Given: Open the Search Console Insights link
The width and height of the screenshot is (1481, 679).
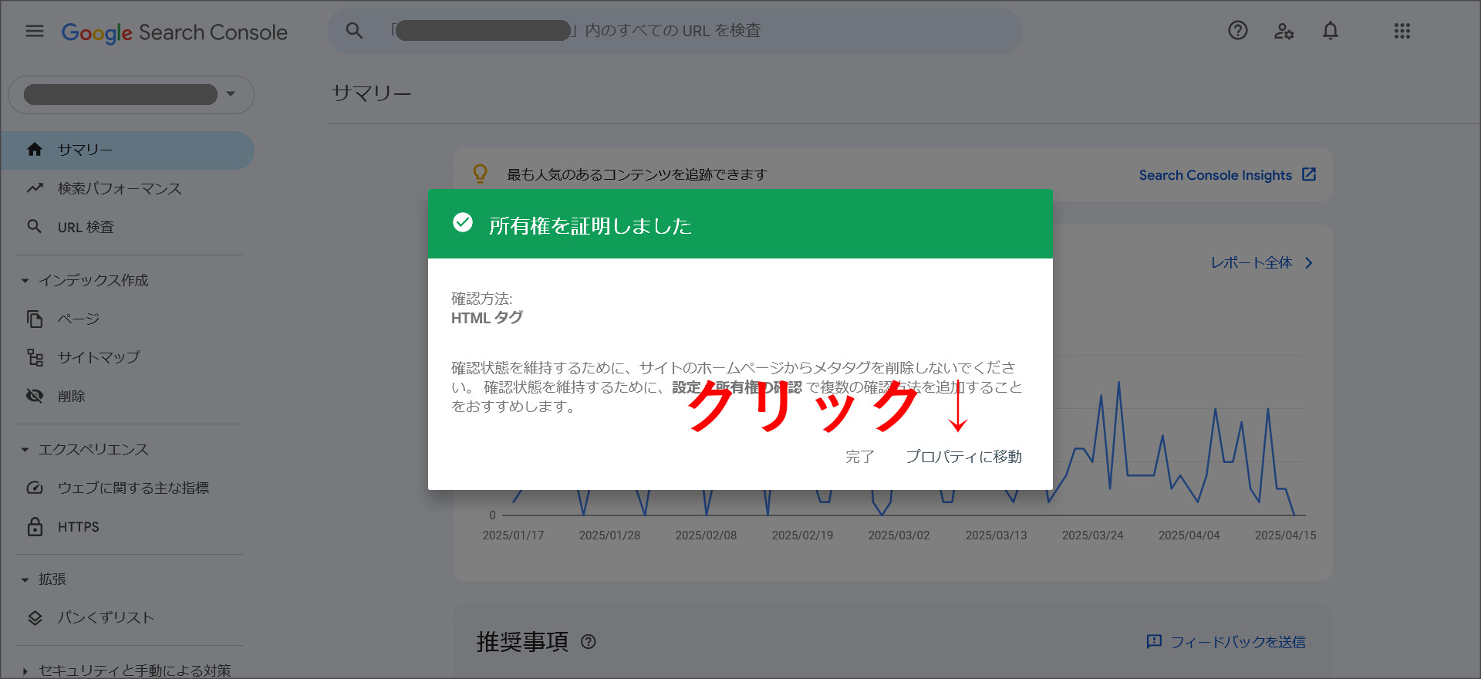Looking at the screenshot, I should point(1216,175).
